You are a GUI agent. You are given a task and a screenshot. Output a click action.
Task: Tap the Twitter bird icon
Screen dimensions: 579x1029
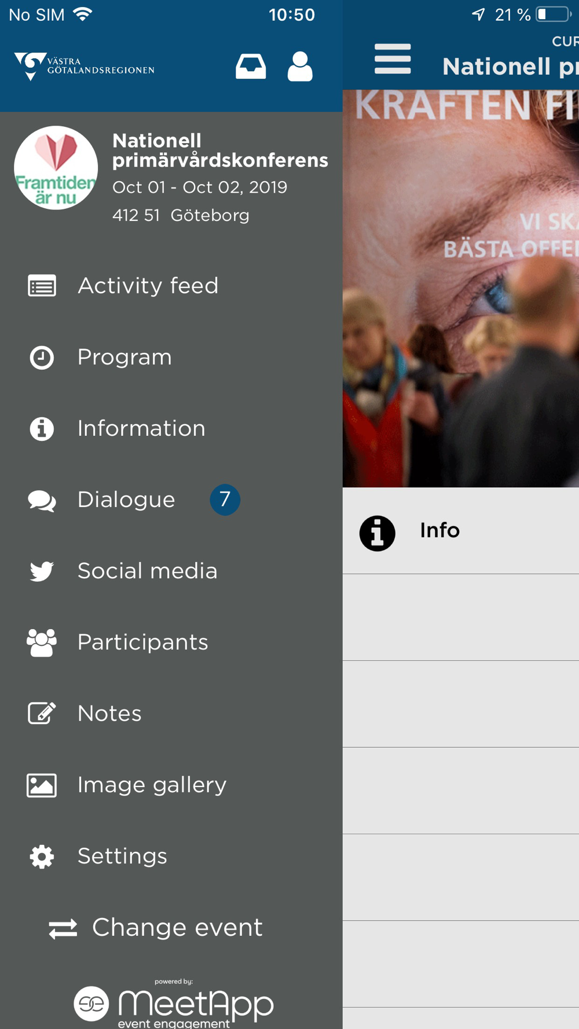click(42, 571)
